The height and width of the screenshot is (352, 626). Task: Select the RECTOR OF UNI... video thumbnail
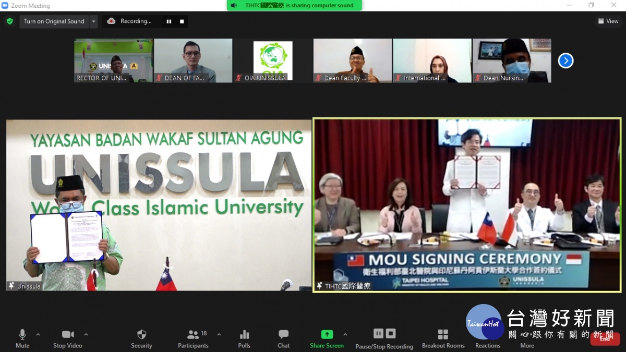pos(113,60)
